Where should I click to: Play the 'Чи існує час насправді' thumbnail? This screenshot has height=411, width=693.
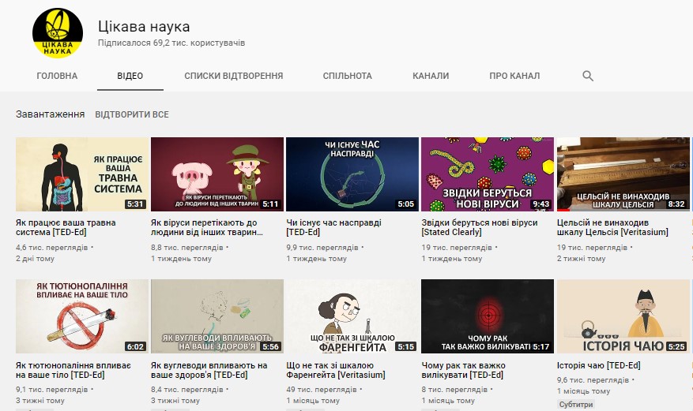352,174
